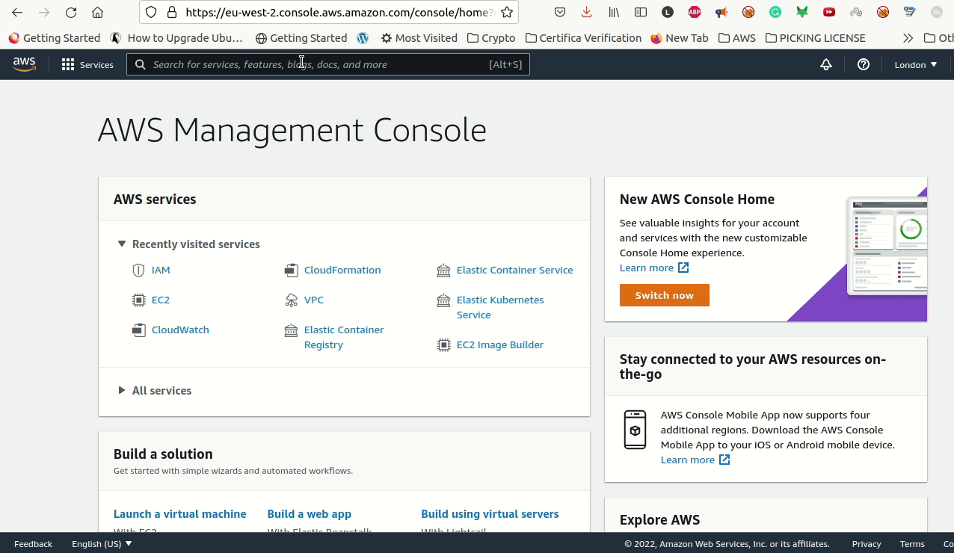This screenshot has height=553, width=954.
Task: Click the mobile app phone icon
Action: pos(635,430)
